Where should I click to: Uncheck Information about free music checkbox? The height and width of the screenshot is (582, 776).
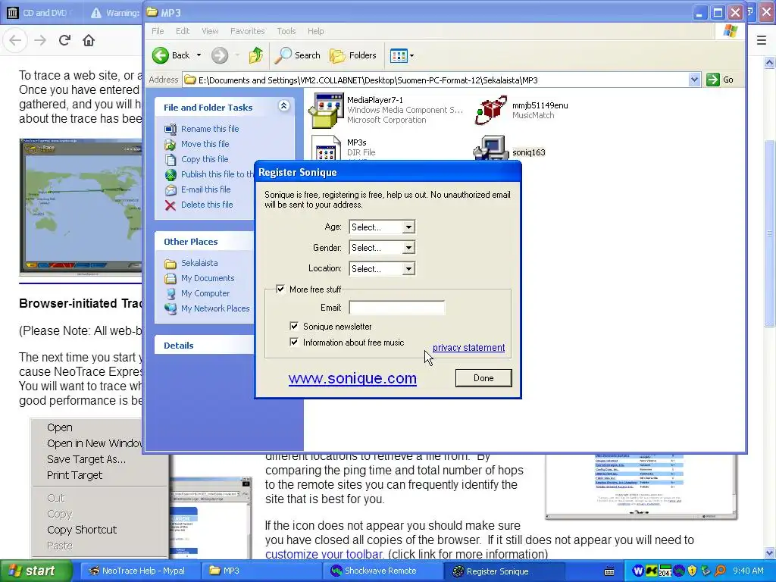click(294, 342)
